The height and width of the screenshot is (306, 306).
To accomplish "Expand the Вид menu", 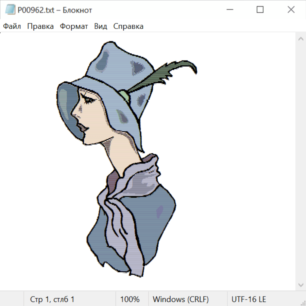I will pyautogui.click(x=101, y=27).
